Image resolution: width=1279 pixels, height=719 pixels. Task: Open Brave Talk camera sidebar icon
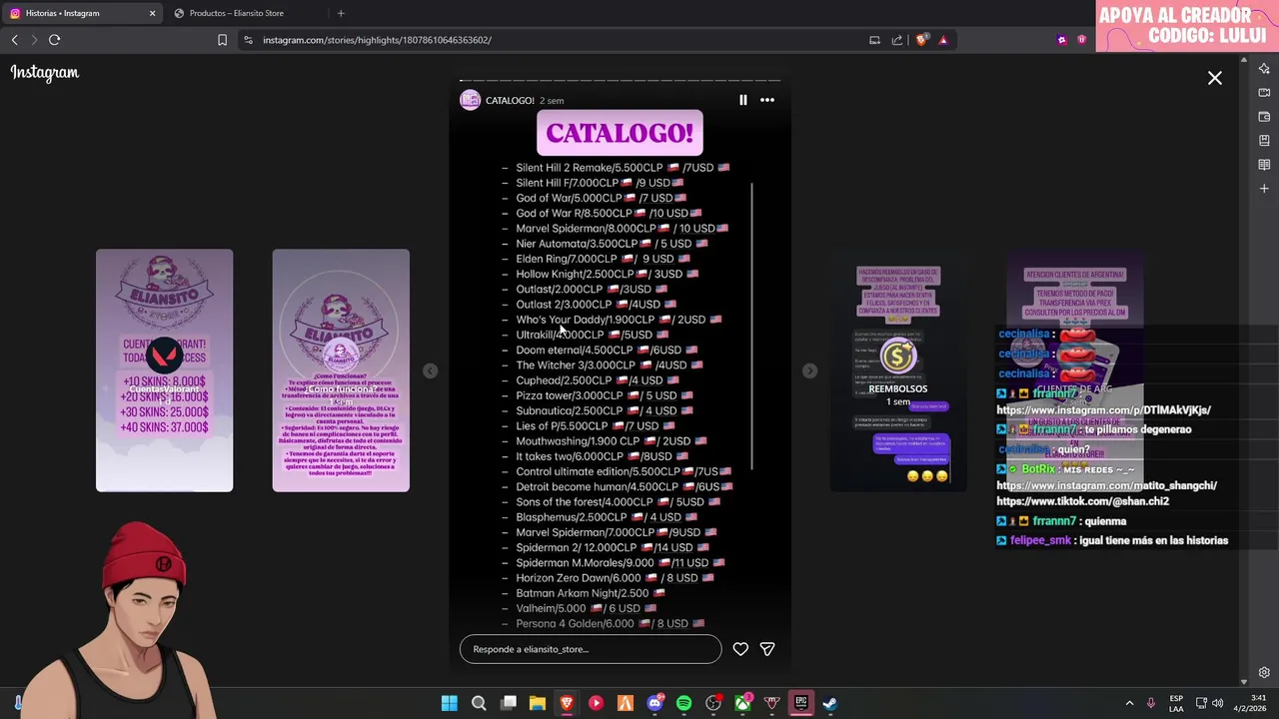[x=1264, y=93]
